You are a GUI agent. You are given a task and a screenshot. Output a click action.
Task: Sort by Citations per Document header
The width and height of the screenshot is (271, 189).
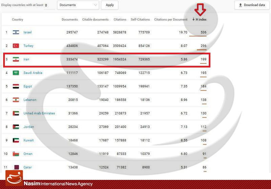point(171,20)
